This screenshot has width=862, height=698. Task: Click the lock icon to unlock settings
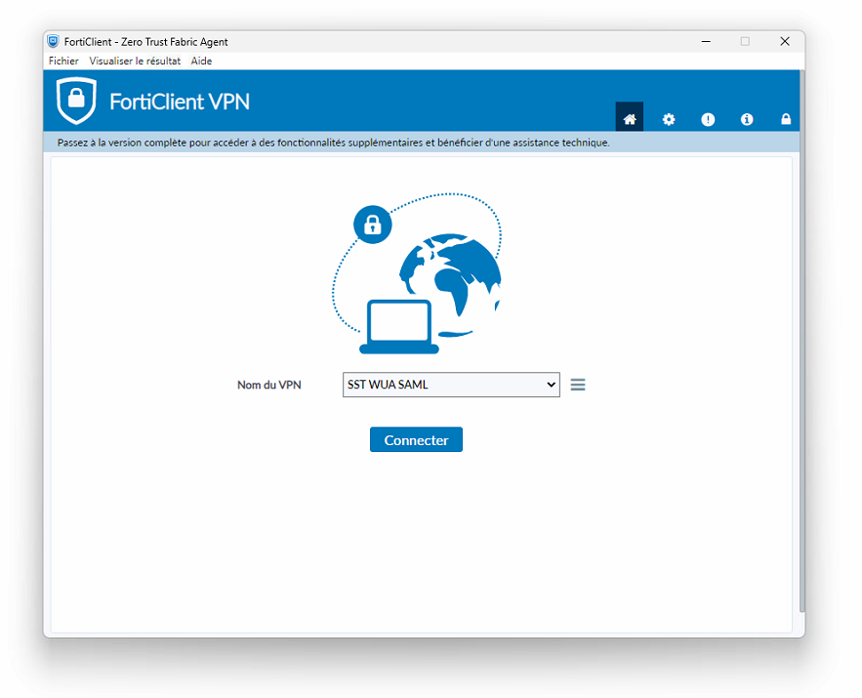click(786, 118)
